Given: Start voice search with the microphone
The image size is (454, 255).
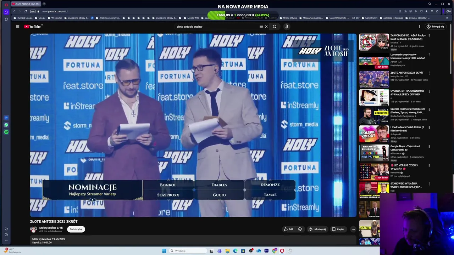Looking at the screenshot, I should tap(287, 27).
